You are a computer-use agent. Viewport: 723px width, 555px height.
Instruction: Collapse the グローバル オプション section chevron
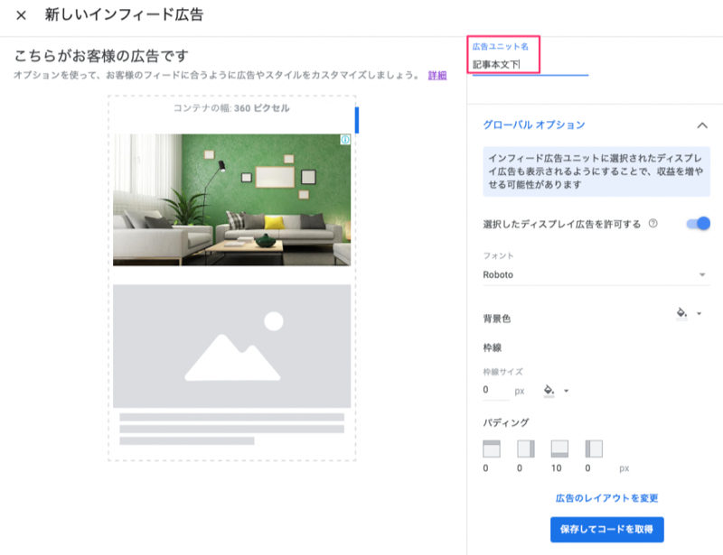[x=702, y=125]
